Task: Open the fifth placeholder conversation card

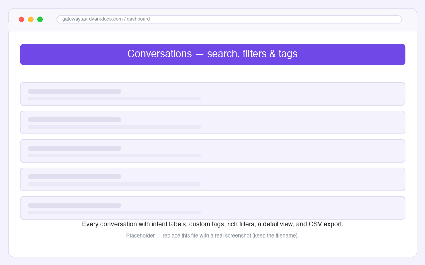Action: coord(212,208)
